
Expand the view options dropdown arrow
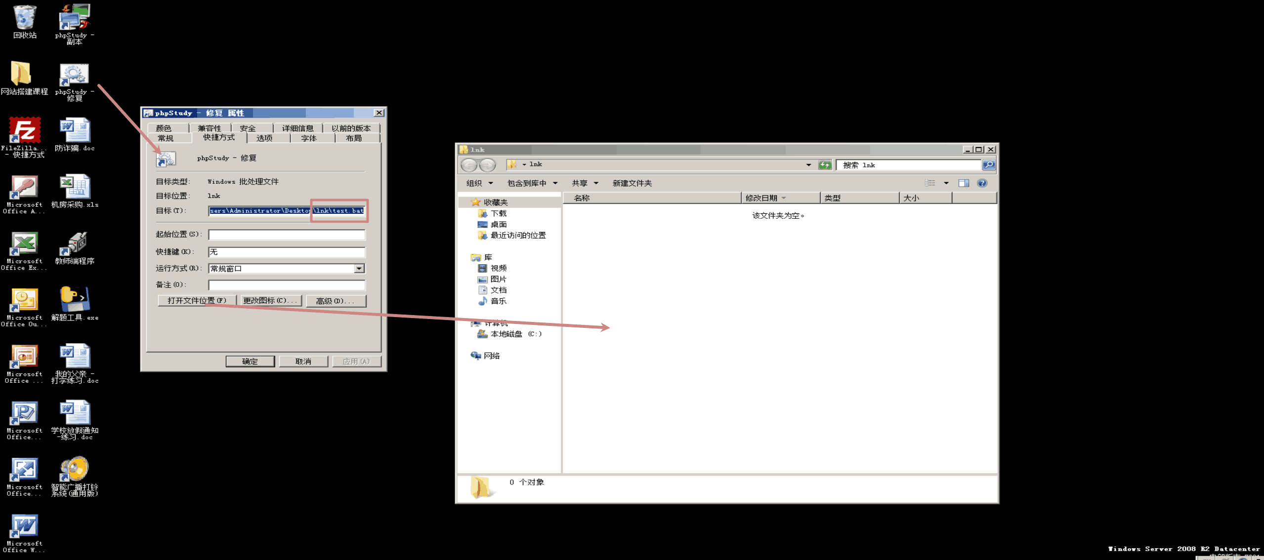coord(946,183)
